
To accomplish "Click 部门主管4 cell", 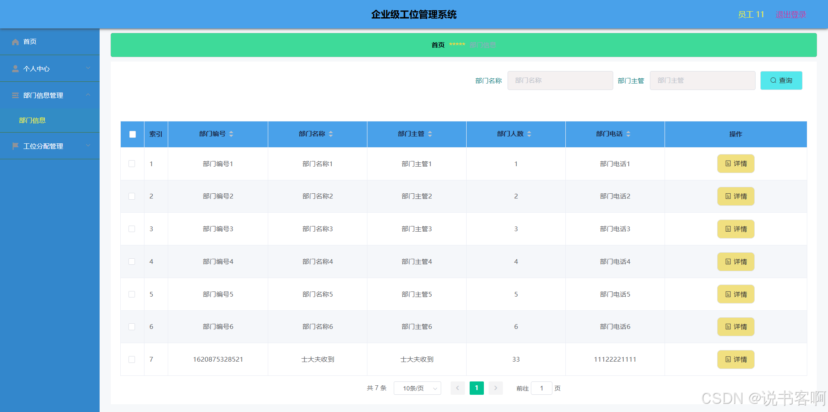I will coord(417,262).
